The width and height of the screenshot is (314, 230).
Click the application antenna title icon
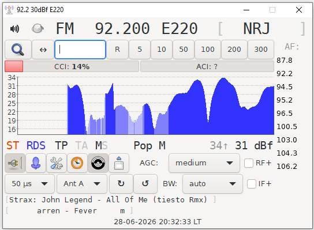pos(9,10)
